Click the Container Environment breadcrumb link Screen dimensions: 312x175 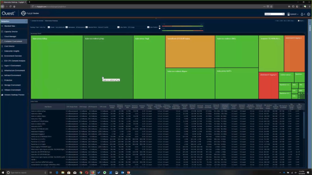pyautogui.click(x=38, y=21)
